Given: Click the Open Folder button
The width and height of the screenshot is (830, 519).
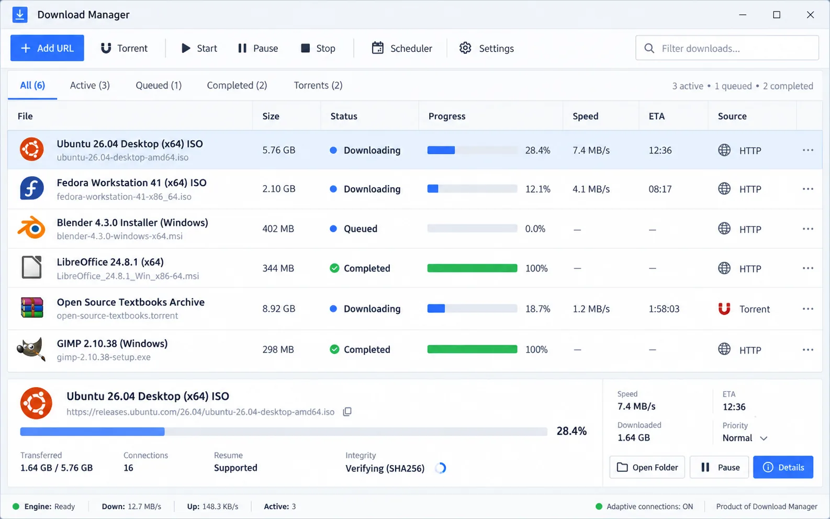Looking at the screenshot, I should tap(647, 467).
